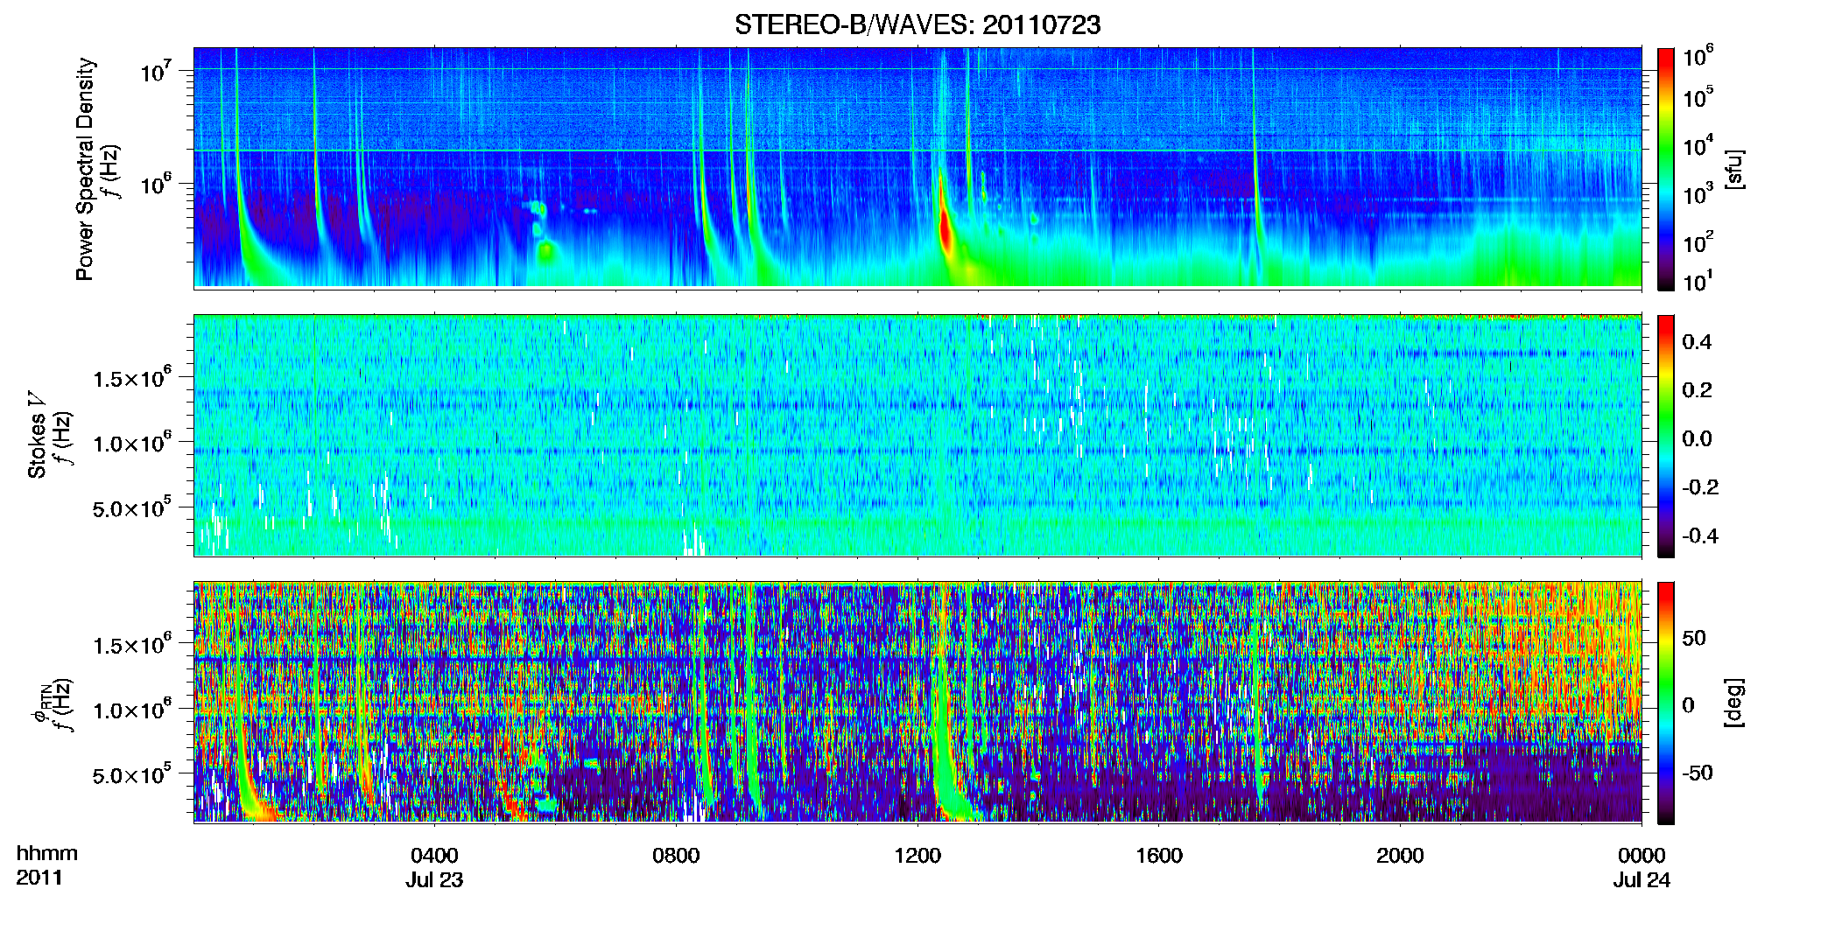Click the -0.2 value on Stokes color bar
The image size is (1835, 945).
click(1700, 487)
